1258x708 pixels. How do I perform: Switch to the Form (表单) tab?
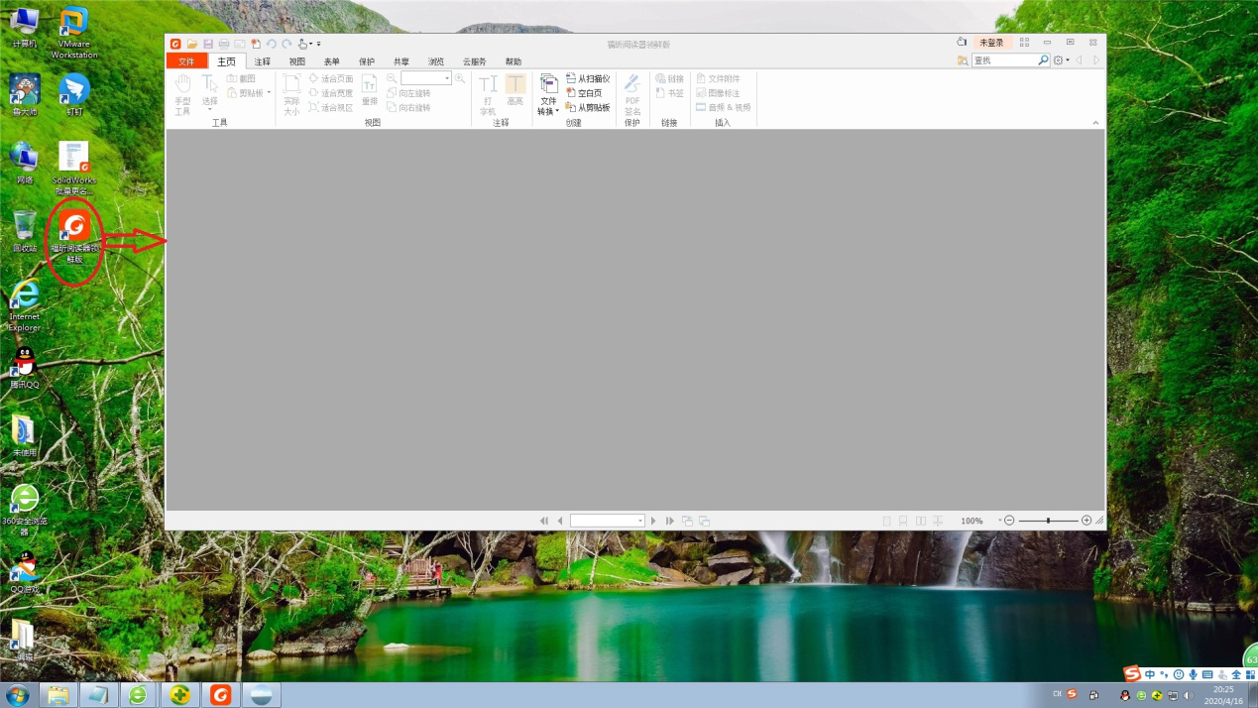click(331, 61)
